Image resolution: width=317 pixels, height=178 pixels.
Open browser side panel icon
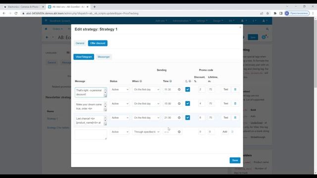pos(281,13)
